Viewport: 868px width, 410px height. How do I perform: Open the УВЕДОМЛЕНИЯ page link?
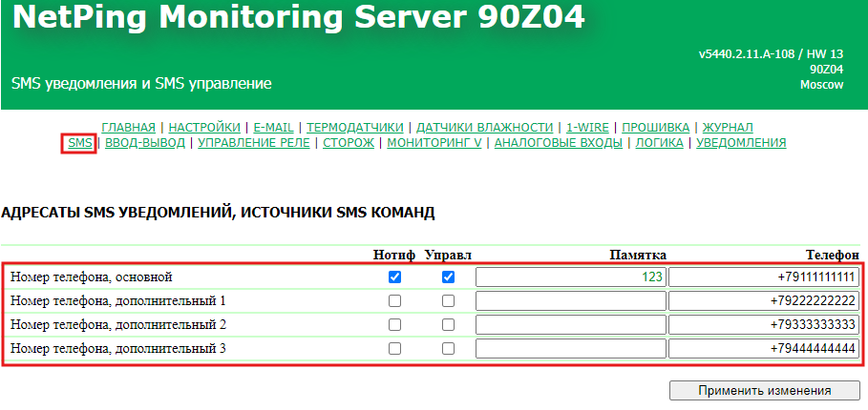(x=741, y=143)
